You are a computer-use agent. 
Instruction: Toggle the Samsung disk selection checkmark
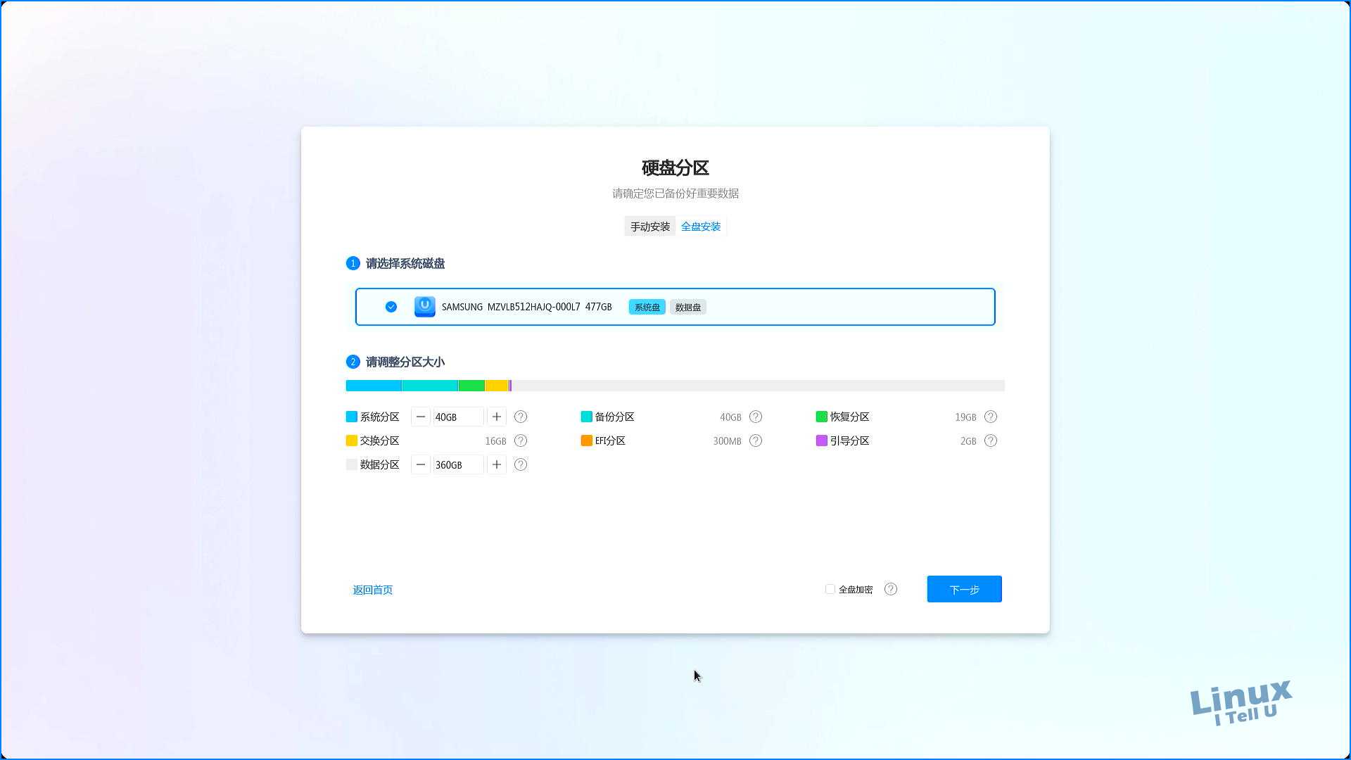pos(391,307)
